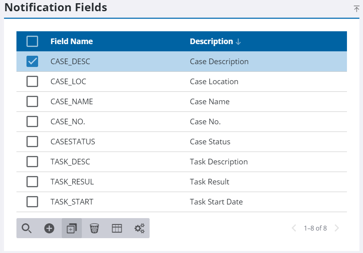
Task: Go to the previous page arrow
Action: pos(294,228)
